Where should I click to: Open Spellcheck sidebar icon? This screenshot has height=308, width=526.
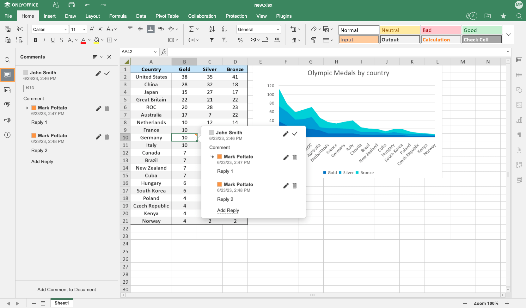[x=8, y=105]
